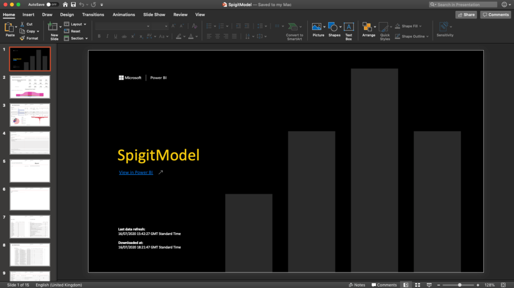Switch to the Animations tab
Viewport: 514px width, 288px height.
(x=123, y=15)
